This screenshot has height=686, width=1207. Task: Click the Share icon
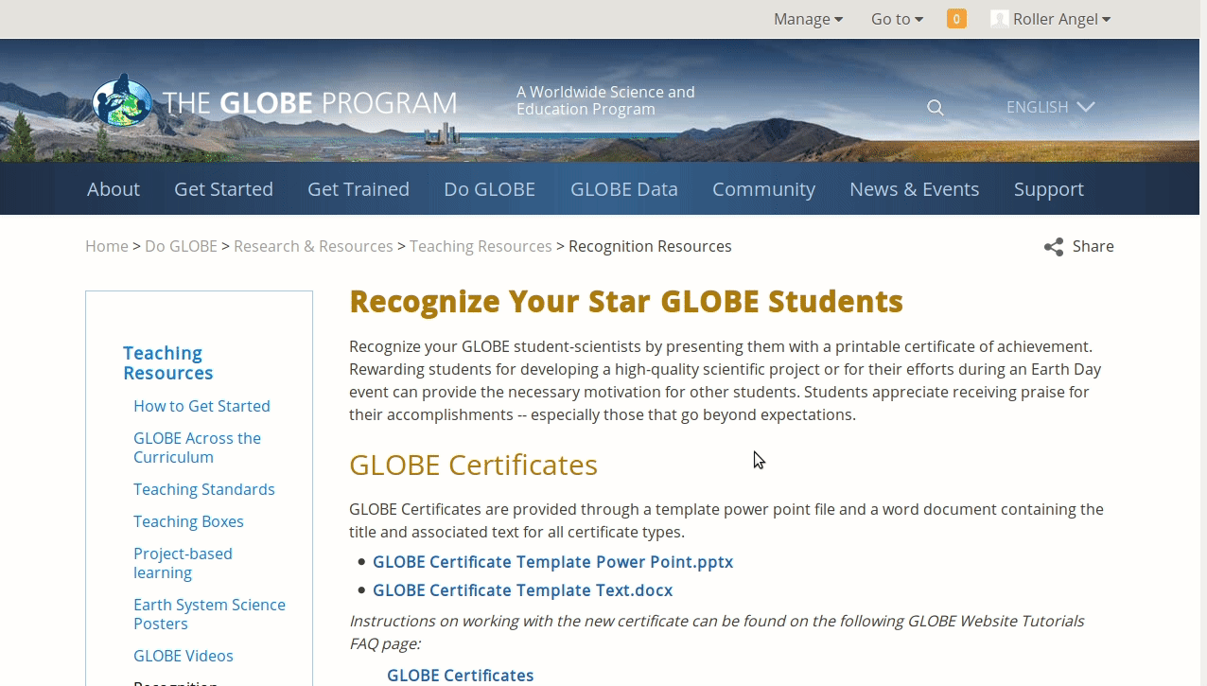coord(1053,247)
